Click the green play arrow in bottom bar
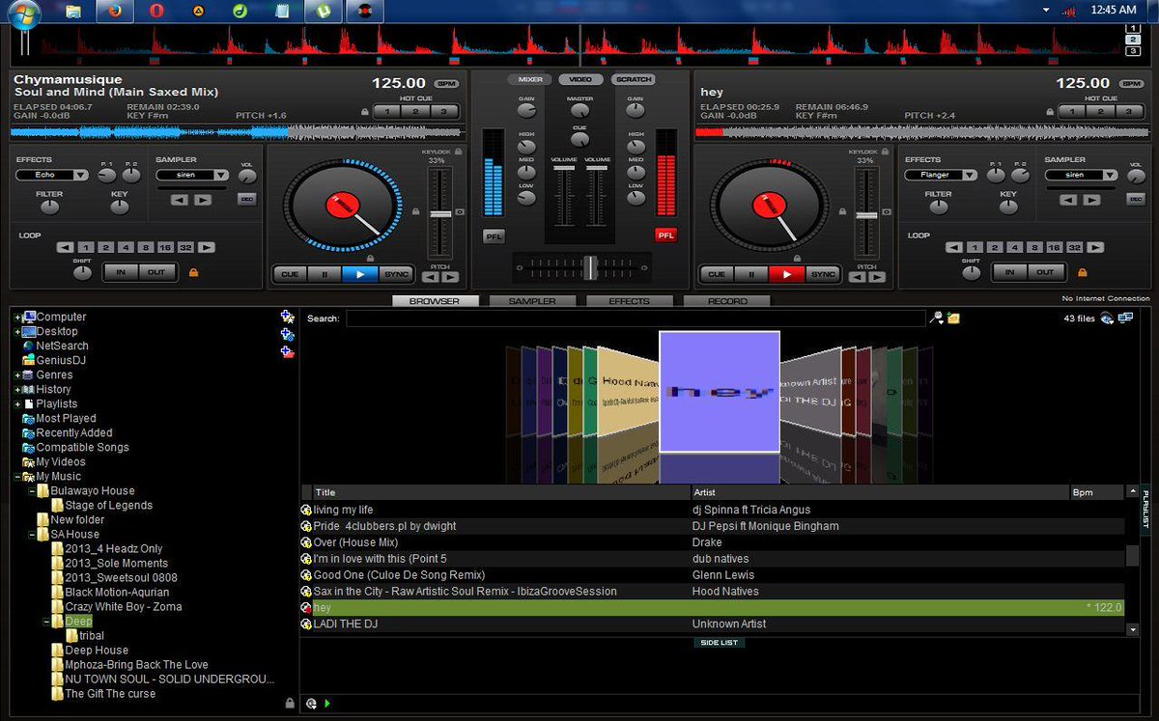This screenshot has width=1159, height=721. point(328,704)
